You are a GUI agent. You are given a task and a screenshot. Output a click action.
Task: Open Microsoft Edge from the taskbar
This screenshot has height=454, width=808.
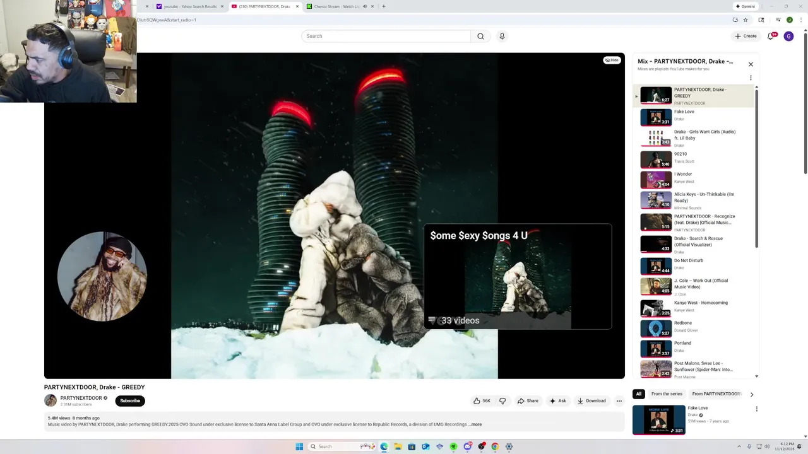384,446
